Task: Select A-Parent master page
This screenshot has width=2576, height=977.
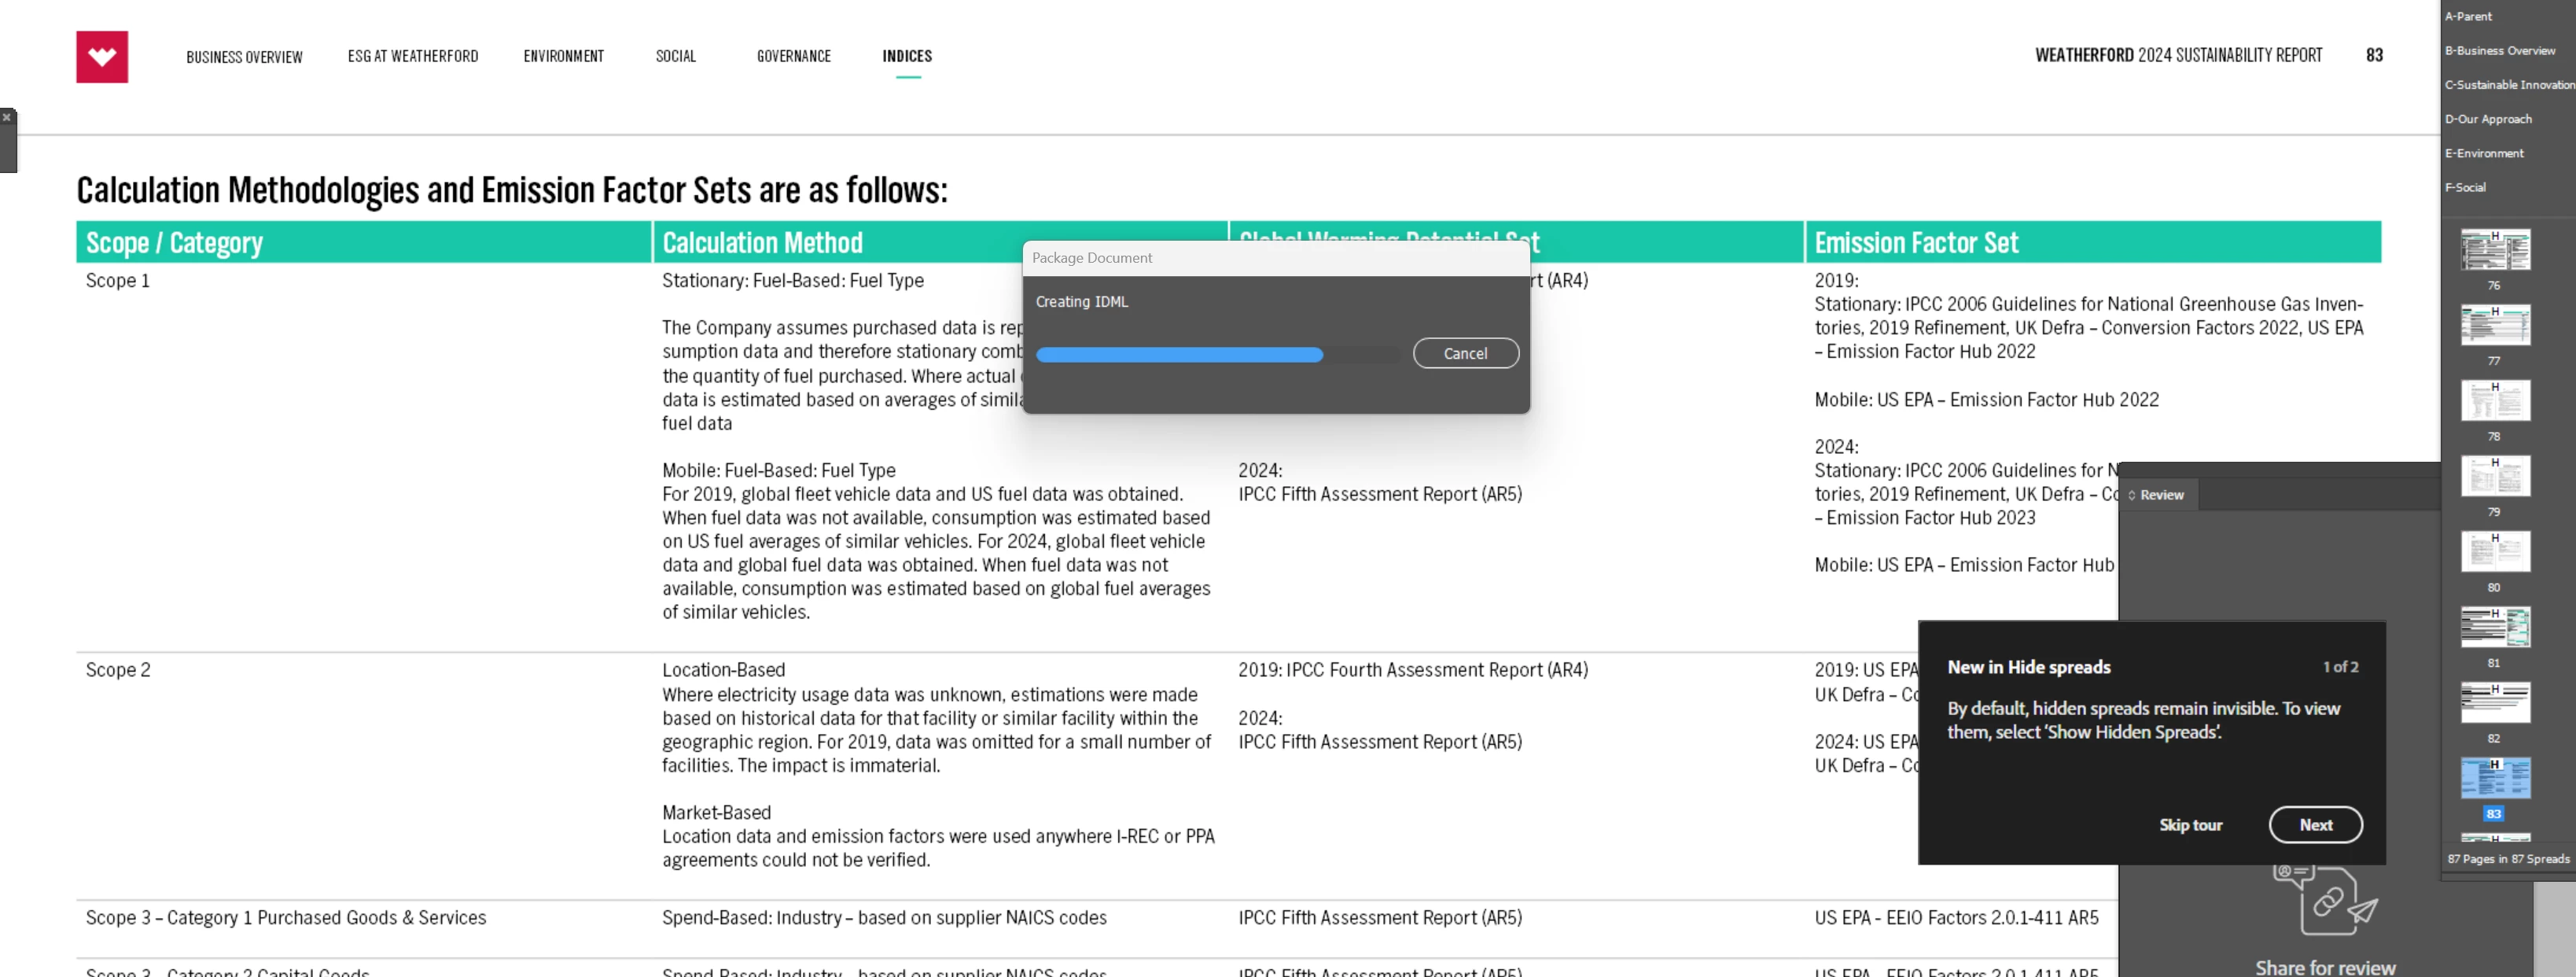Action: 2469,16
